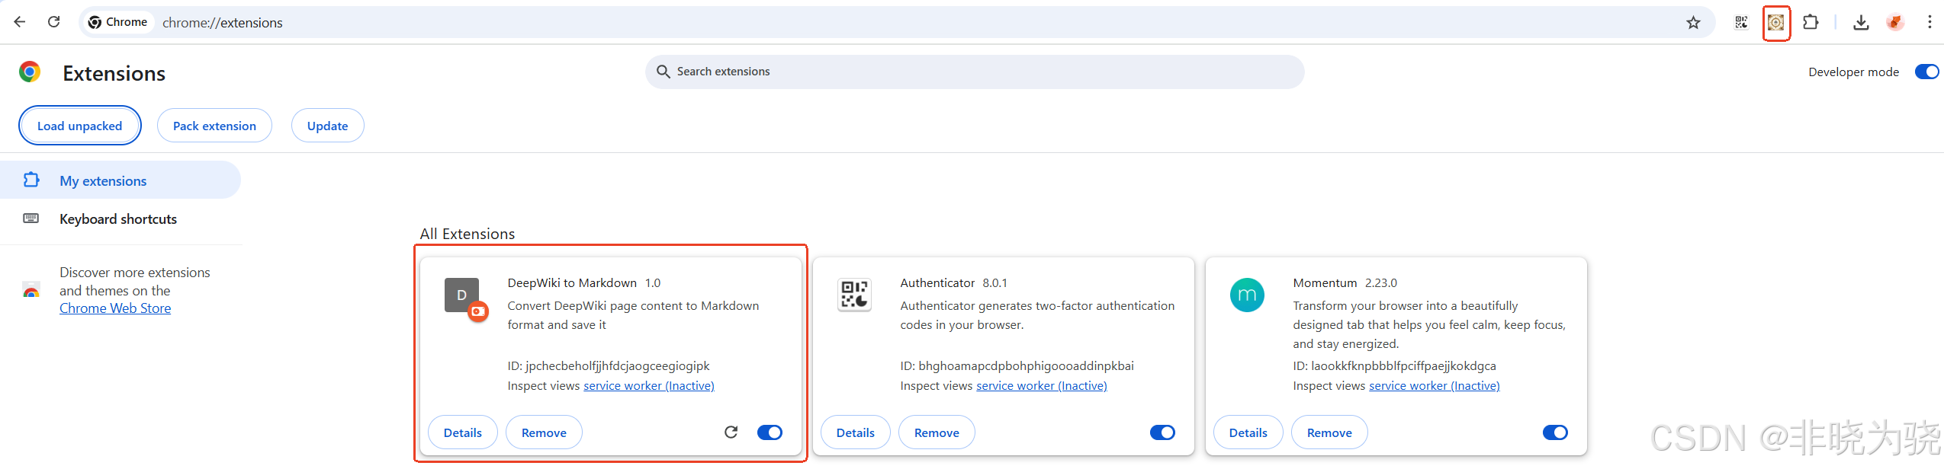Click the All Extensions heading
Image resolution: width=1944 pixels, height=469 pixels.
coord(468,234)
